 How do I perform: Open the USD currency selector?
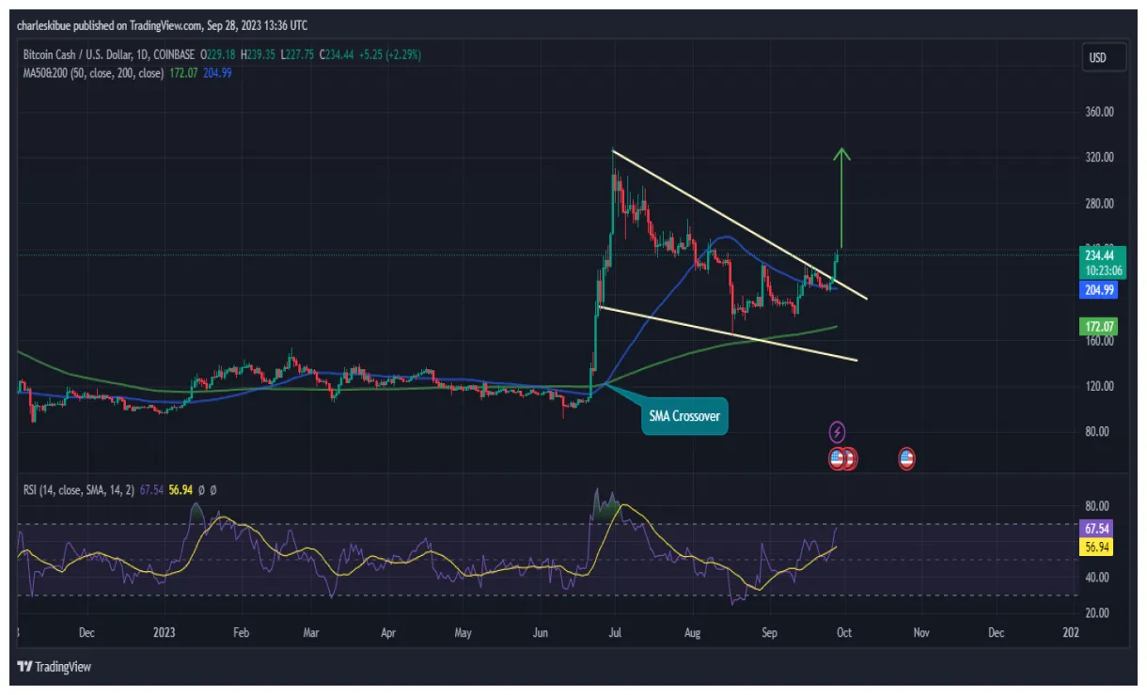click(x=1103, y=56)
